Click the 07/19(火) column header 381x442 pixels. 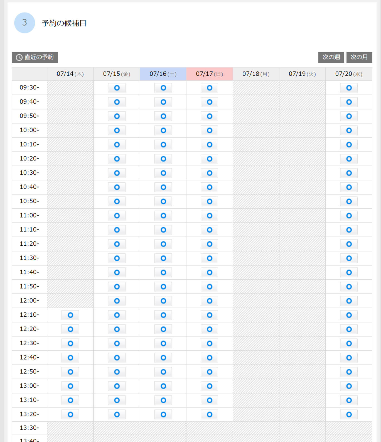pyautogui.click(x=303, y=74)
